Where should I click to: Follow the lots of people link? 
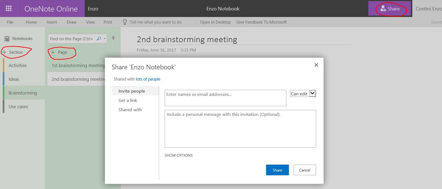coord(148,79)
